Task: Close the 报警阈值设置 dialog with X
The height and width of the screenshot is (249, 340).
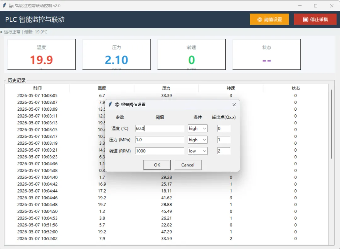Action: 234,105
